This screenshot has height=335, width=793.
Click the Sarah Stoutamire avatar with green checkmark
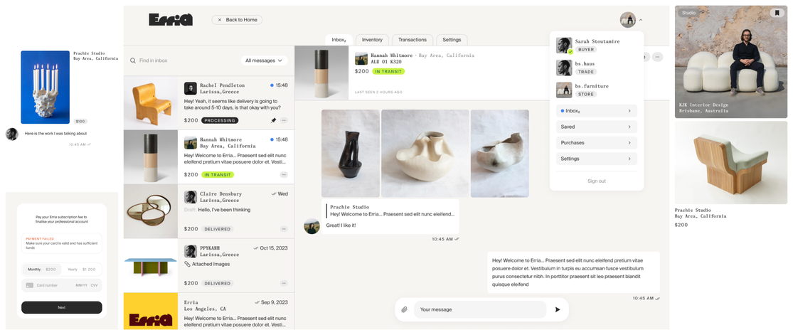click(x=564, y=45)
